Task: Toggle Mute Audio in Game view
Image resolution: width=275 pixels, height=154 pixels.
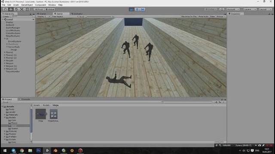Action: click(203, 16)
